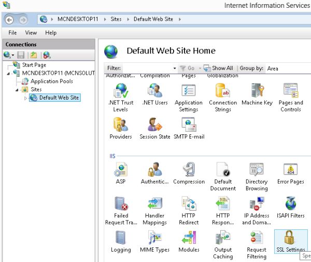Click the Delete Connection toolbar icon

pyautogui.click(x=47, y=55)
